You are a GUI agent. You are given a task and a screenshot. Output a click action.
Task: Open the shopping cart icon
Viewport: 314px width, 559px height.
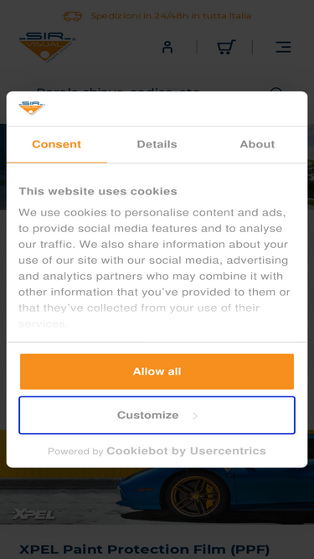pos(226,47)
